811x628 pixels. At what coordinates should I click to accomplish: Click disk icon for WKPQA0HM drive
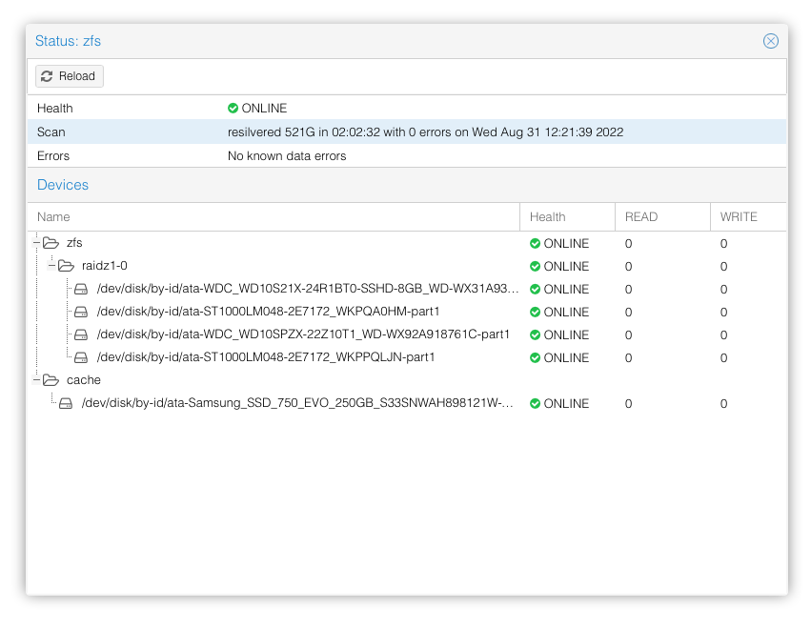(81, 312)
